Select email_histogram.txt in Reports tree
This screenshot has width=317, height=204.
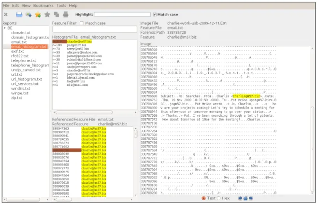coord(29,47)
